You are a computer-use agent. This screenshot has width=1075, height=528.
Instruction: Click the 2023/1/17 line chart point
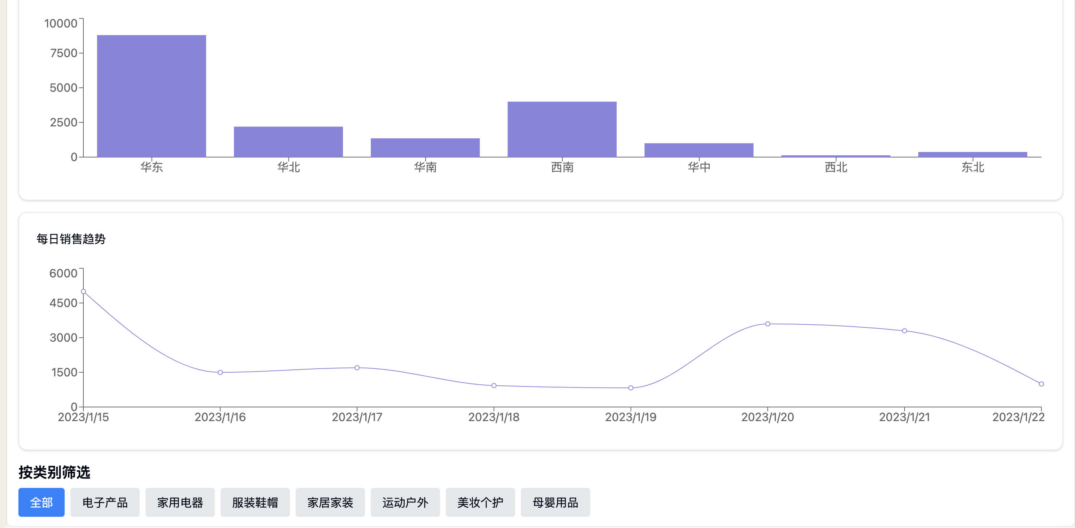point(357,368)
